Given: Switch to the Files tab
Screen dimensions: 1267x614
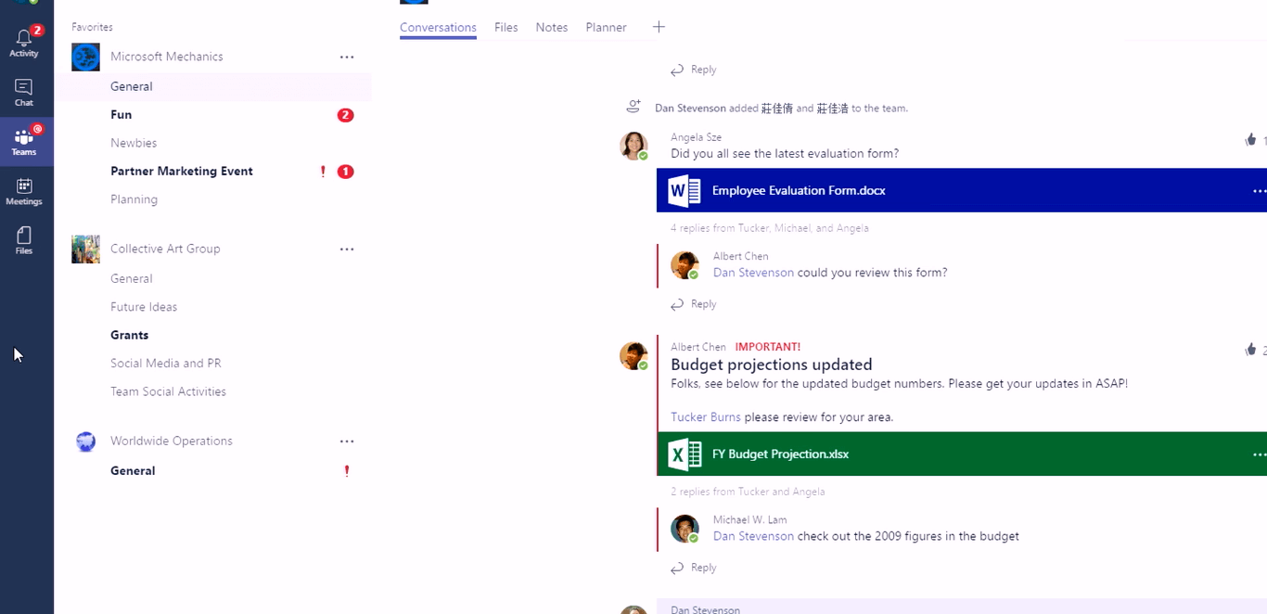Looking at the screenshot, I should [x=506, y=27].
